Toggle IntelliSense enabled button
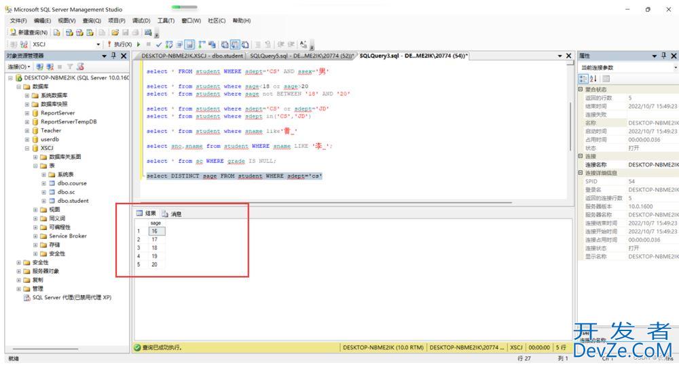 189,44
